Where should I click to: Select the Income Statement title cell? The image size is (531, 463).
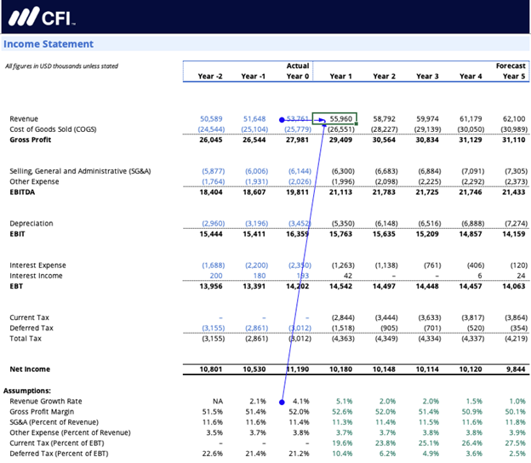tap(49, 44)
